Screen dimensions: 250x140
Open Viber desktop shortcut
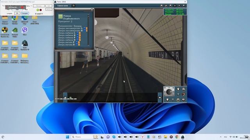[25, 31]
